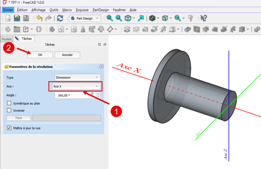Click the Save document icon
Screen dimensions: 261x169
tap(26, 18)
